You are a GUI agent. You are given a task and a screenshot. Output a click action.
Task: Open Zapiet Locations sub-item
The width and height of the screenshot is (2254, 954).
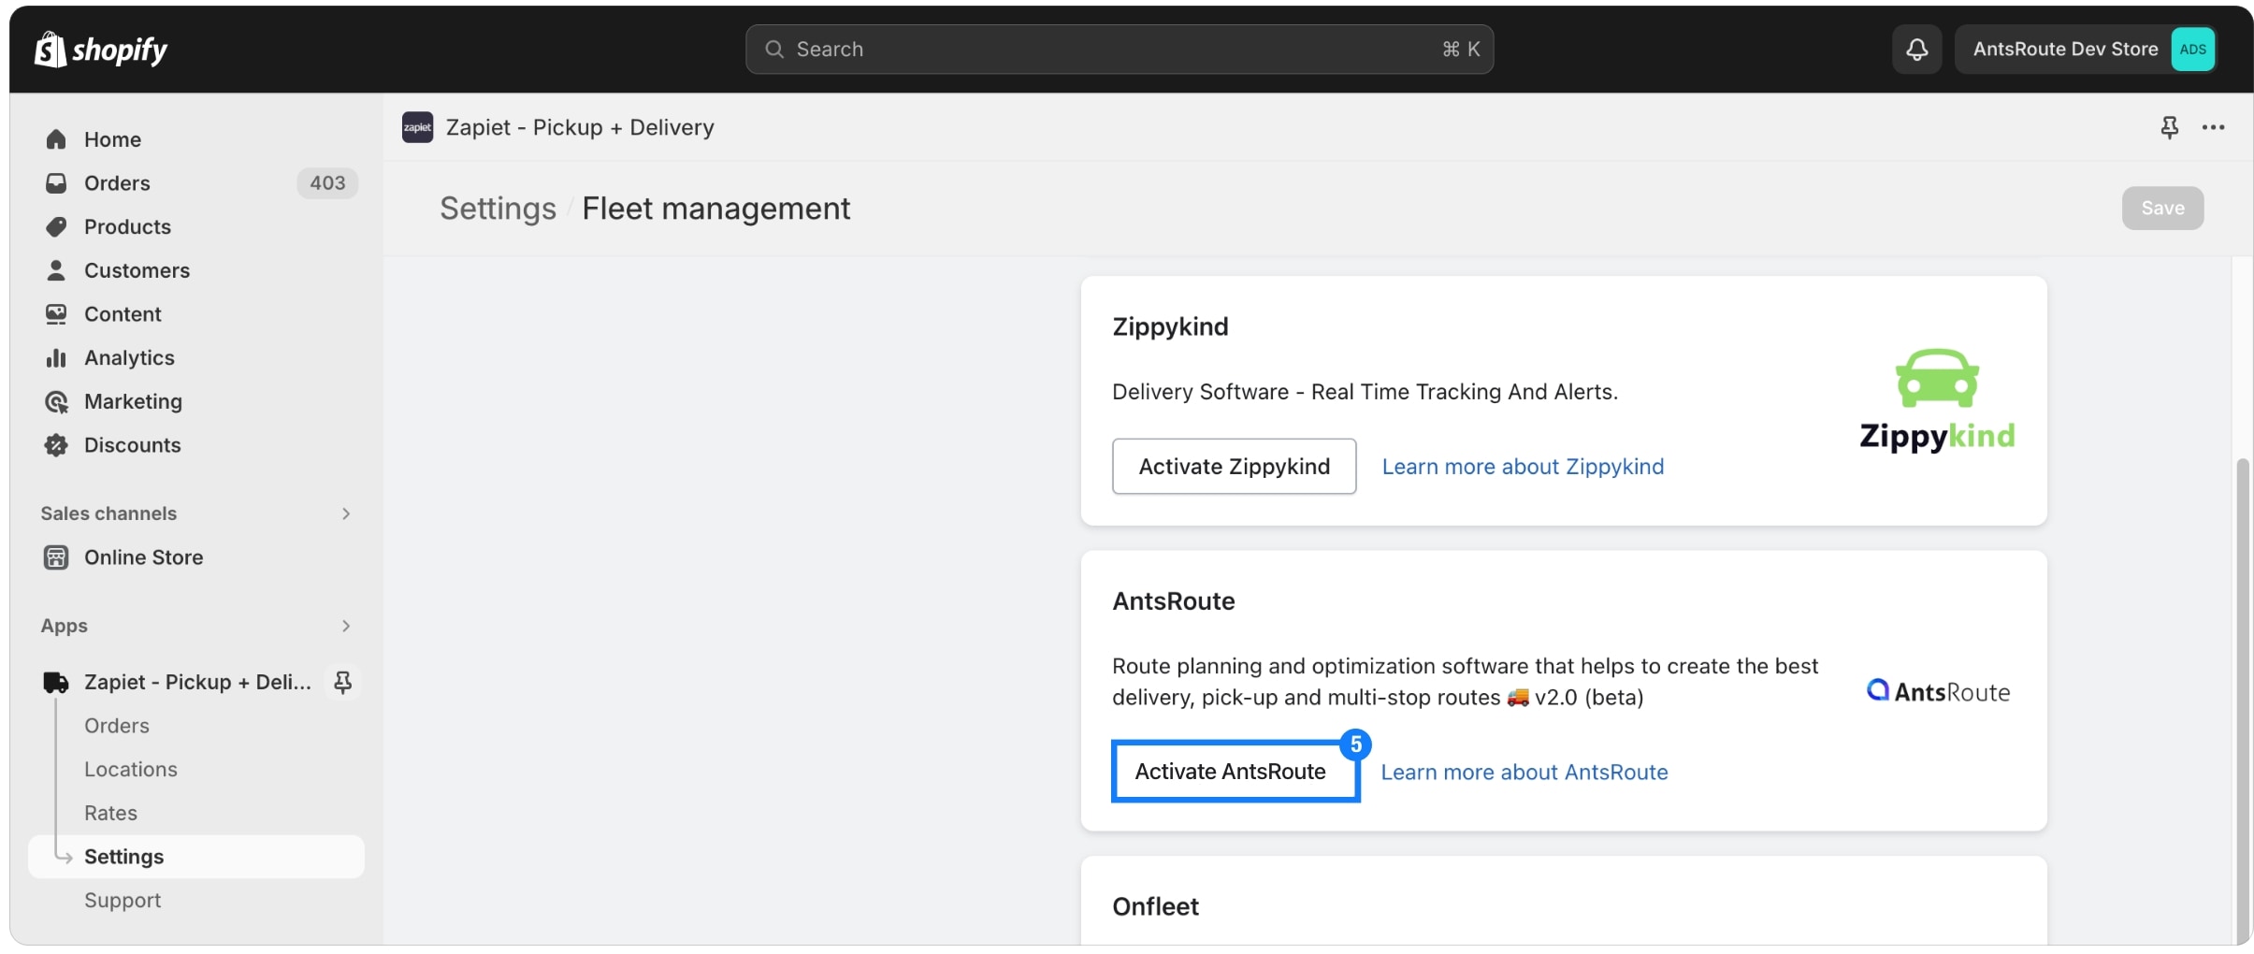131,769
